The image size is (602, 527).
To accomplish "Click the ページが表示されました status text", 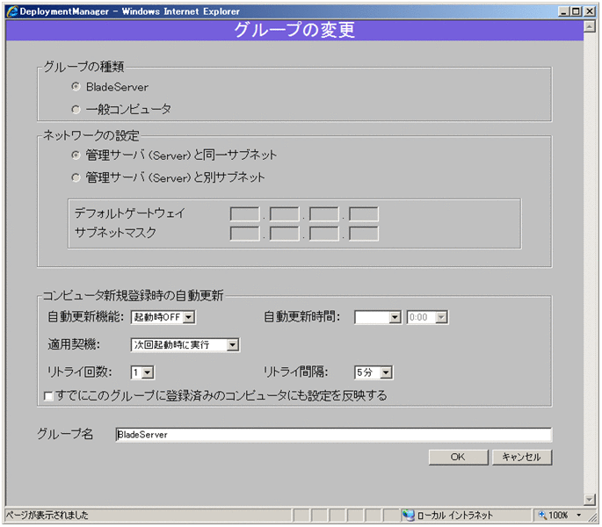I will [x=47, y=515].
